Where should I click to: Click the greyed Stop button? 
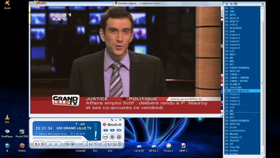pos(48,144)
